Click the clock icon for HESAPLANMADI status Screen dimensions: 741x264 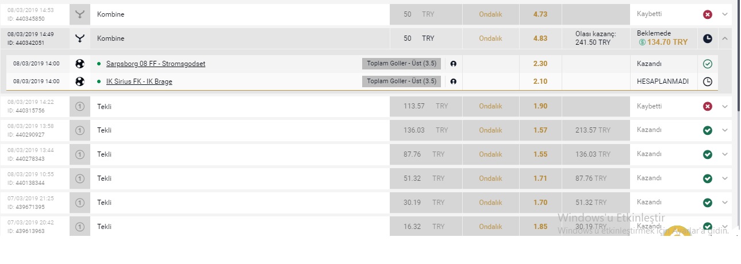click(708, 81)
